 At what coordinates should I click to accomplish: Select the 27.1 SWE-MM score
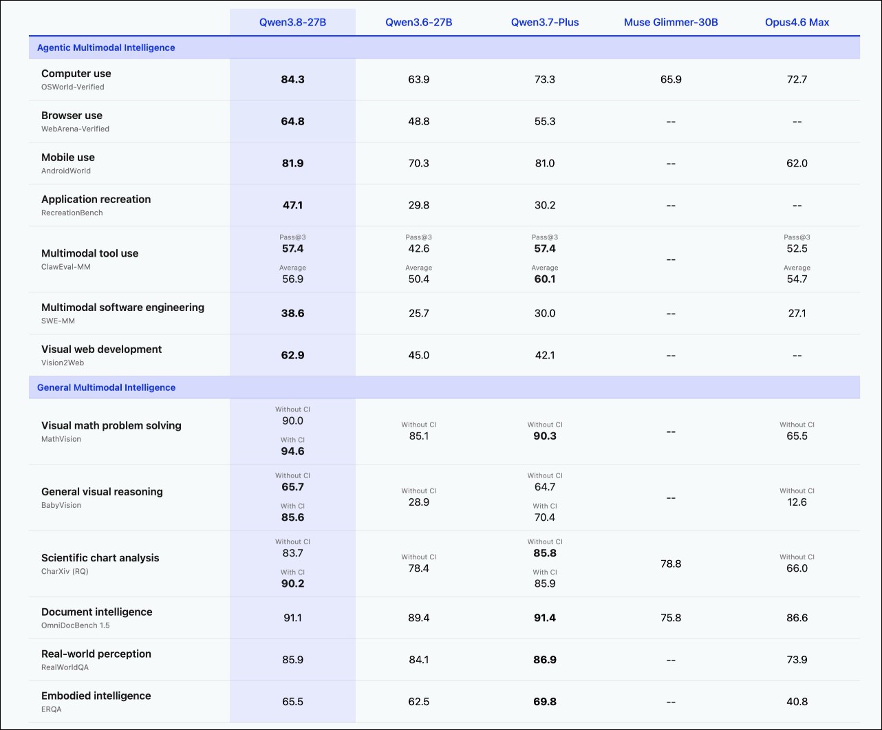[x=797, y=314]
